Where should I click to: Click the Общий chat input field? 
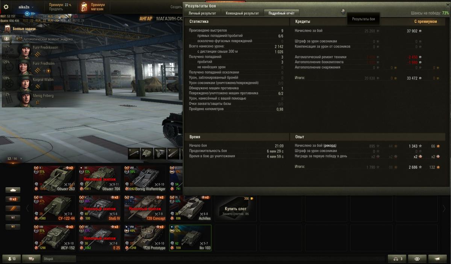point(59,259)
